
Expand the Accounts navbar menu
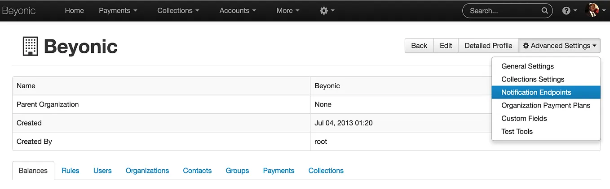[238, 10]
